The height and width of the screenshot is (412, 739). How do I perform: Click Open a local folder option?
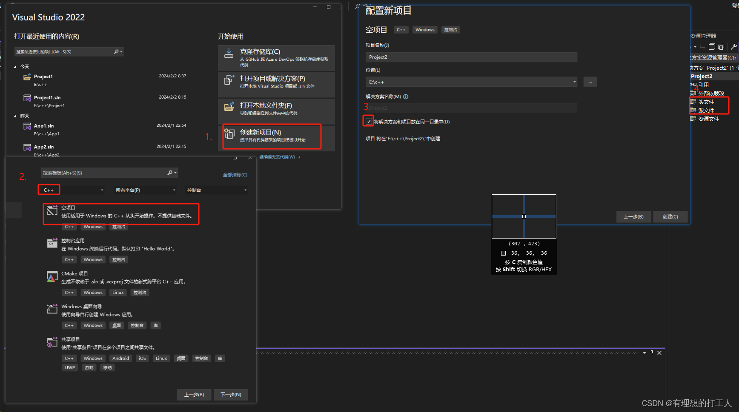point(276,111)
